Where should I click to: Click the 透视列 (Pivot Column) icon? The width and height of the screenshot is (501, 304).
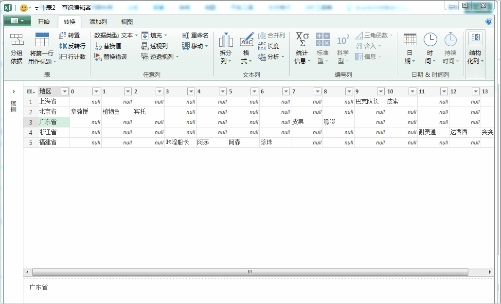coord(145,46)
